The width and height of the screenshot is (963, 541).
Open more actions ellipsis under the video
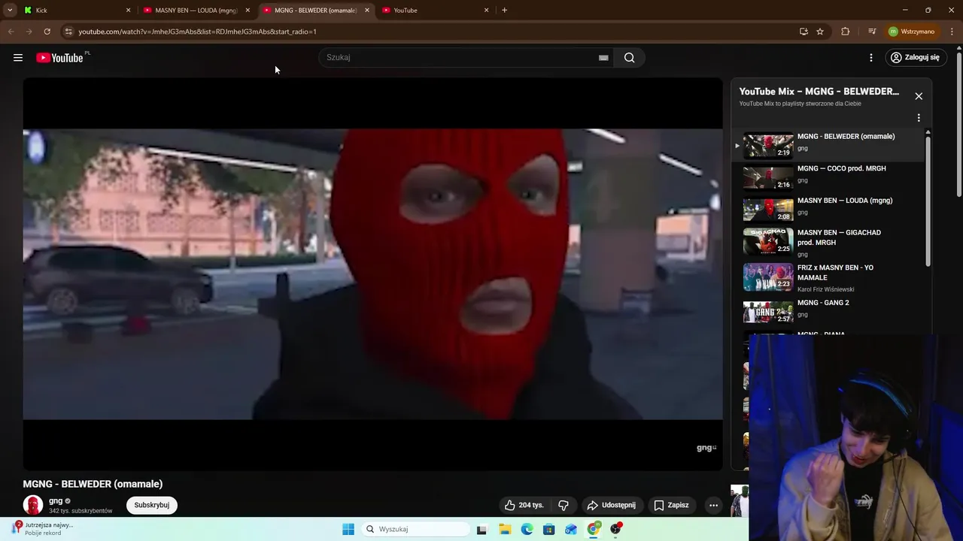(713, 505)
